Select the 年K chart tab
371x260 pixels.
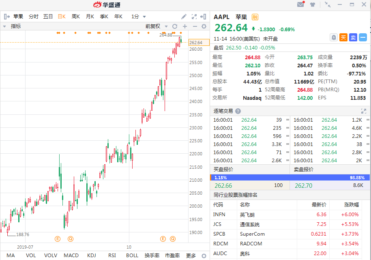118,17
